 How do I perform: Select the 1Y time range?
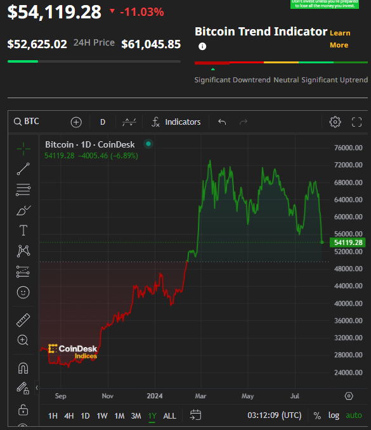(152, 415)
